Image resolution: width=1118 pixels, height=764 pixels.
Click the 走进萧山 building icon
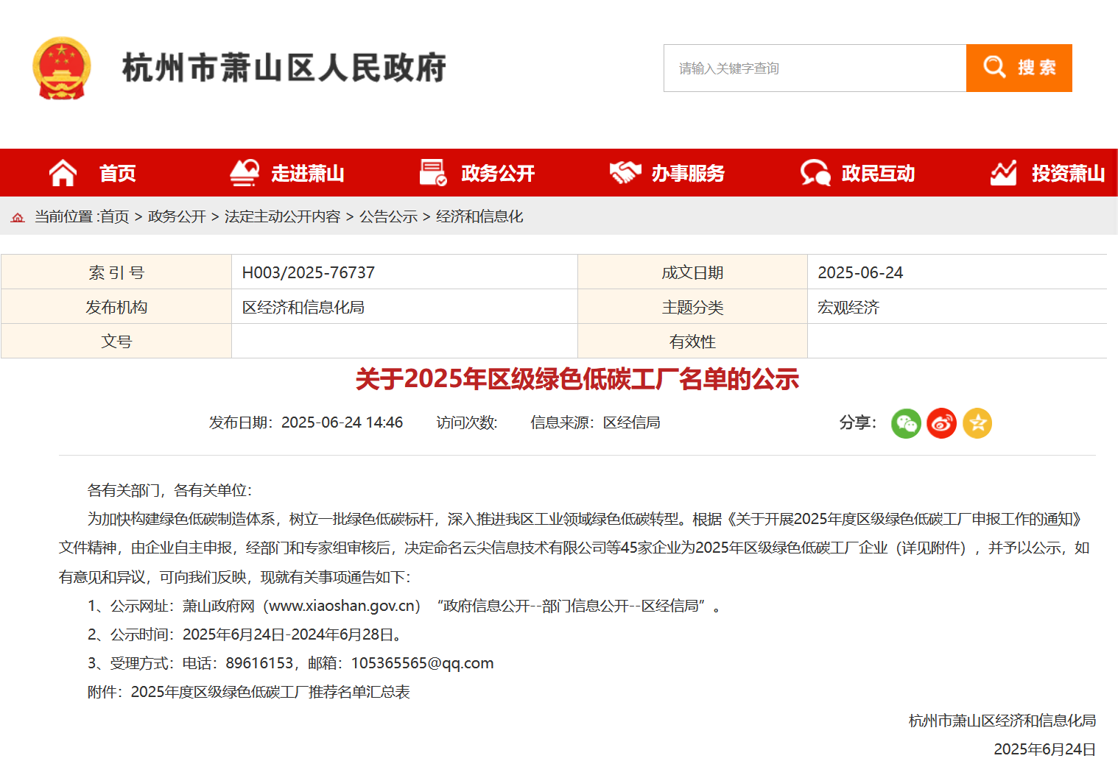click(245, 173)
